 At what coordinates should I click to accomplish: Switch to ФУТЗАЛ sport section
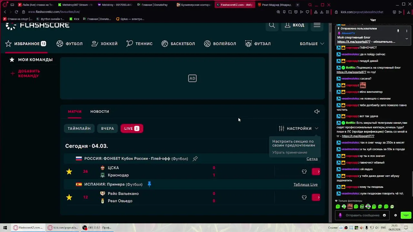(258, 44)
